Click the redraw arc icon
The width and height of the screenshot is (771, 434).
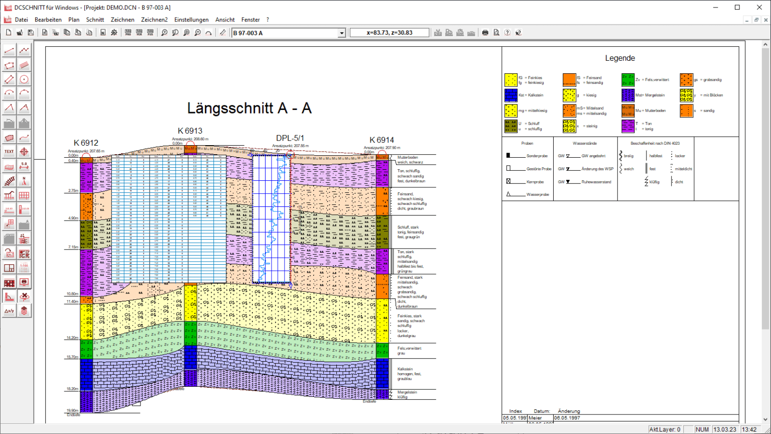[x=208, y=33]
